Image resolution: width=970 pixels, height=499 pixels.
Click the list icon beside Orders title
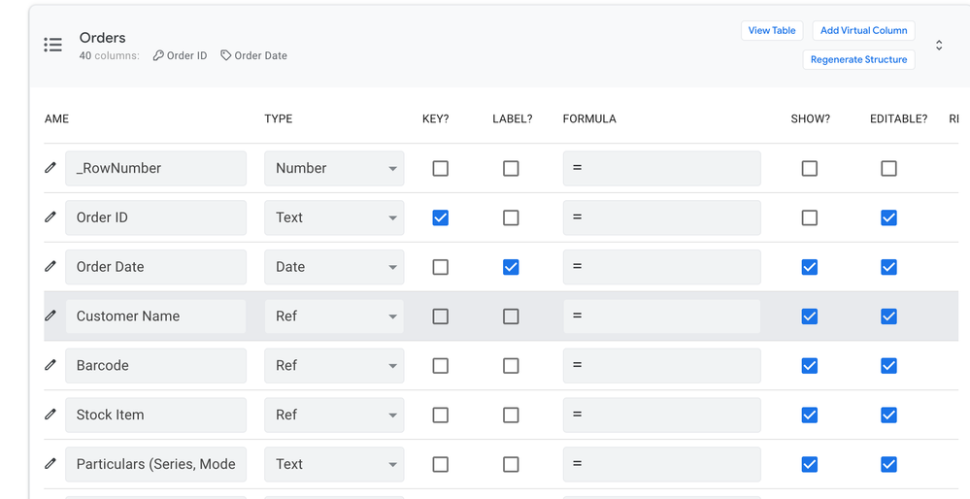(x=52, y=45)
